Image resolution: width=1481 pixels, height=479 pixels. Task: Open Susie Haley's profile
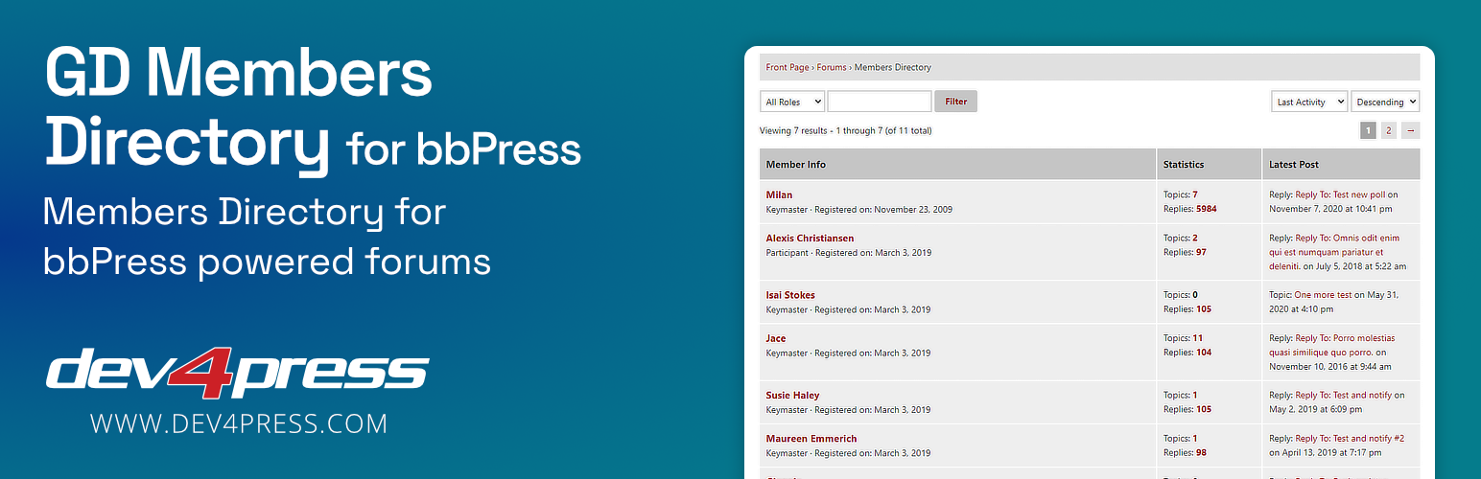[x=792, y=395]
